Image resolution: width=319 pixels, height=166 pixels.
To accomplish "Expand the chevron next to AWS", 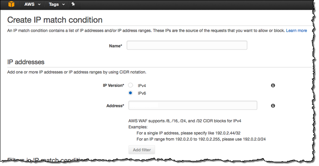I will click(x=39, y=4).
